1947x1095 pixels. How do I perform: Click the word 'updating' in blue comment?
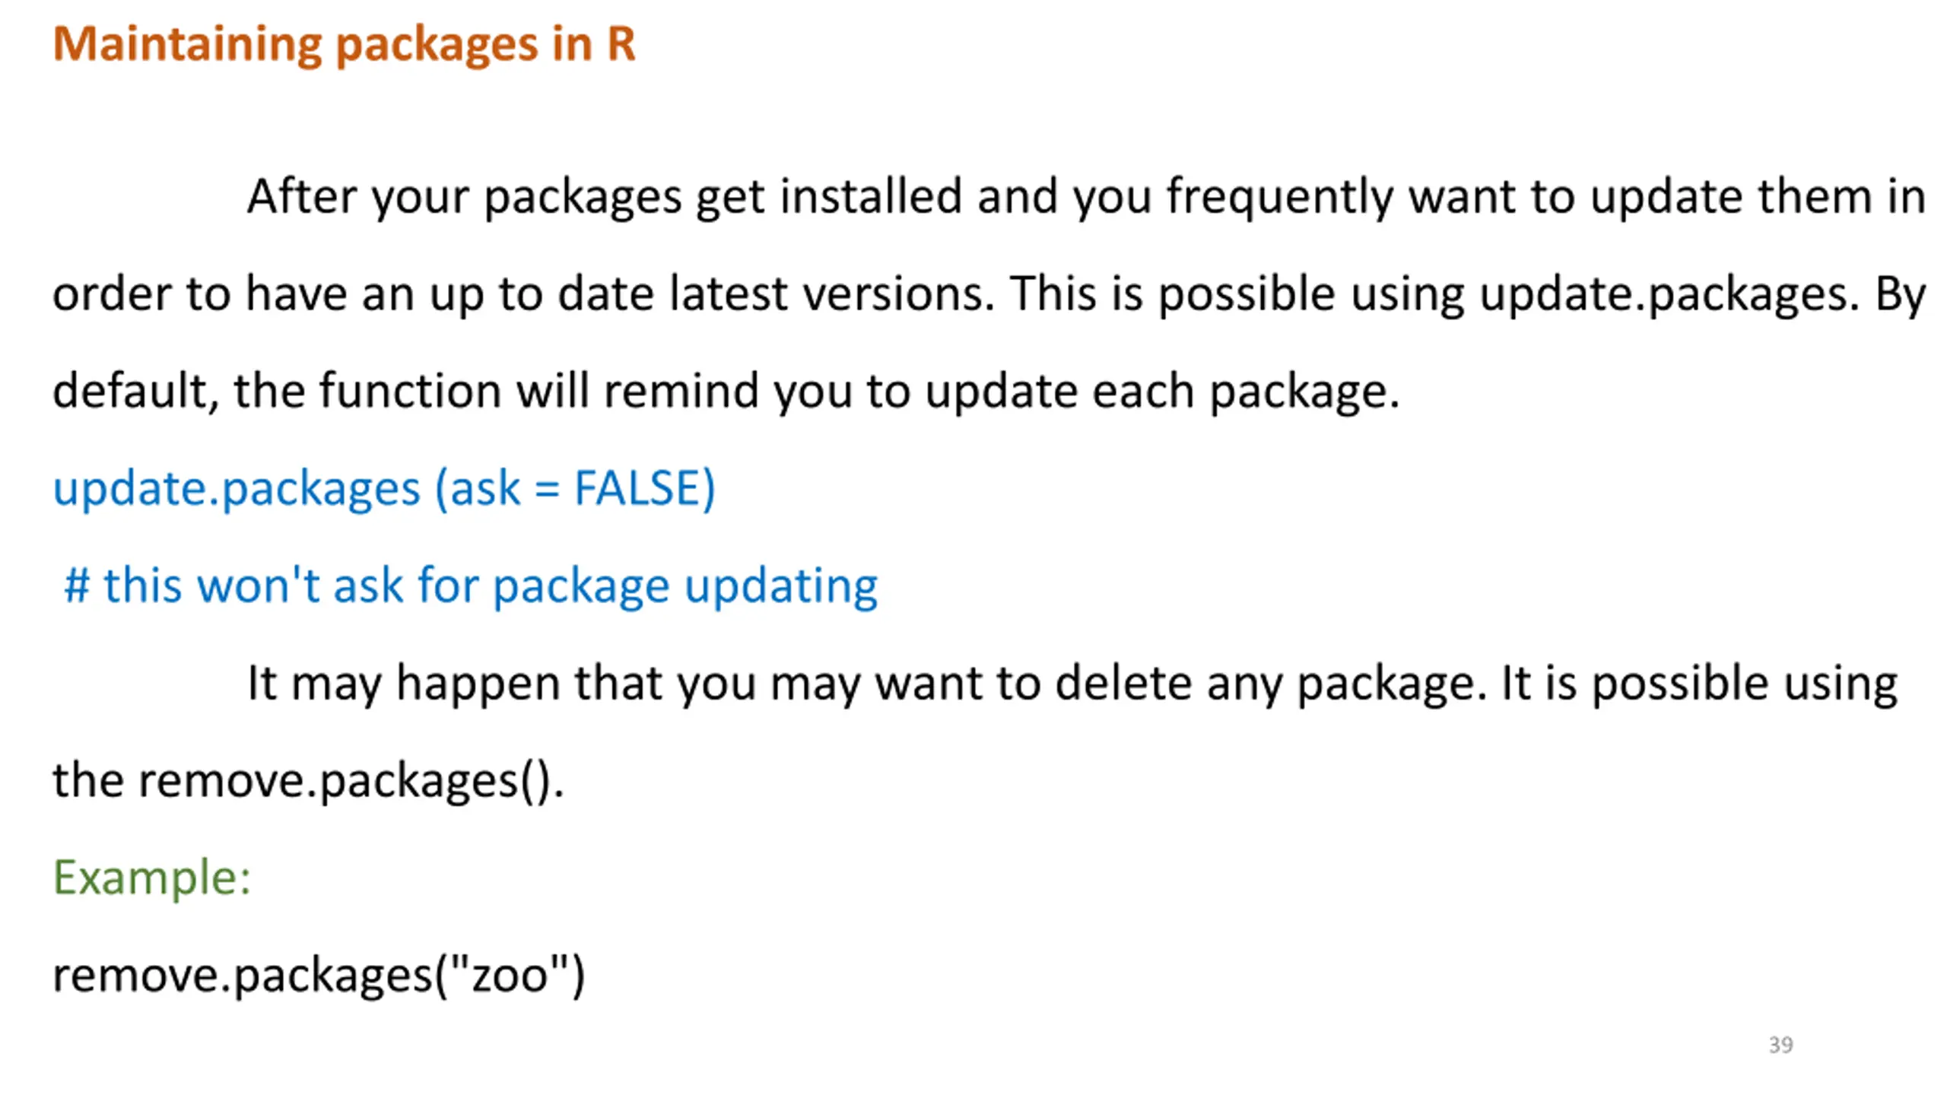point(782,587)
